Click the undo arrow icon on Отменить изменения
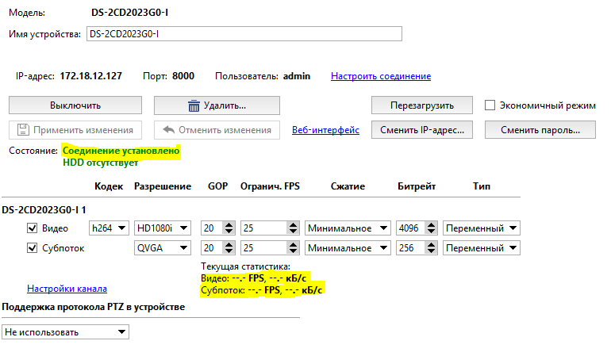Viewport: 611px width, 360px height. point(168,129)
